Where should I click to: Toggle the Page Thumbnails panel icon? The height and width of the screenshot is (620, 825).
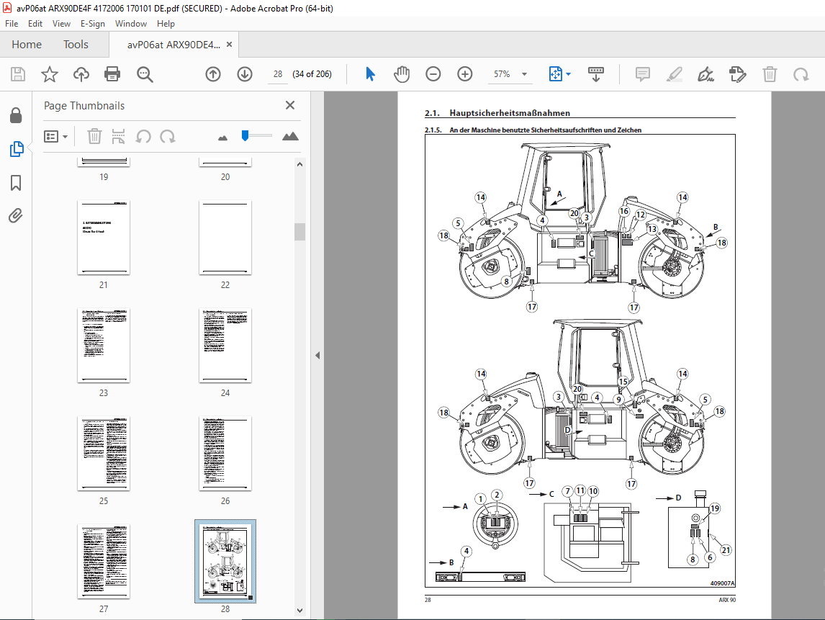(x=17, y=149)
